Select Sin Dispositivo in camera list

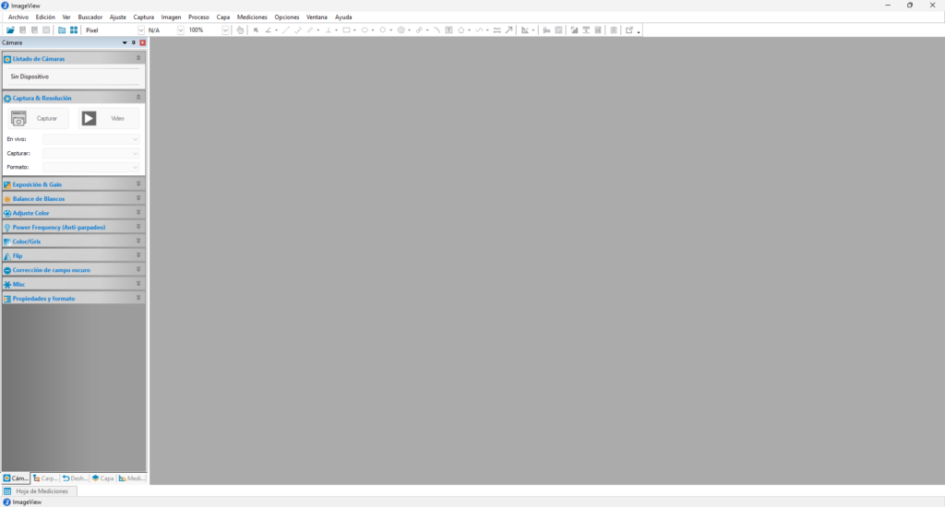click(x=30, y=77)
